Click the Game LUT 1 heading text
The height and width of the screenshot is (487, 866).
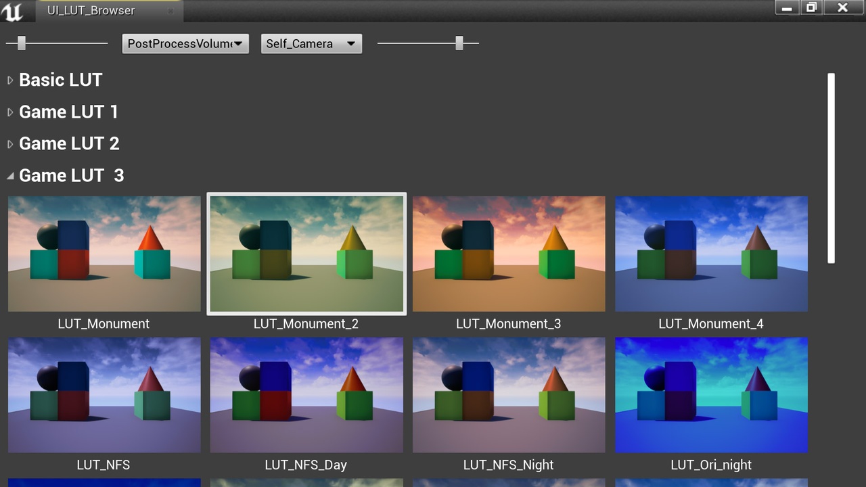tap(68, 112)
